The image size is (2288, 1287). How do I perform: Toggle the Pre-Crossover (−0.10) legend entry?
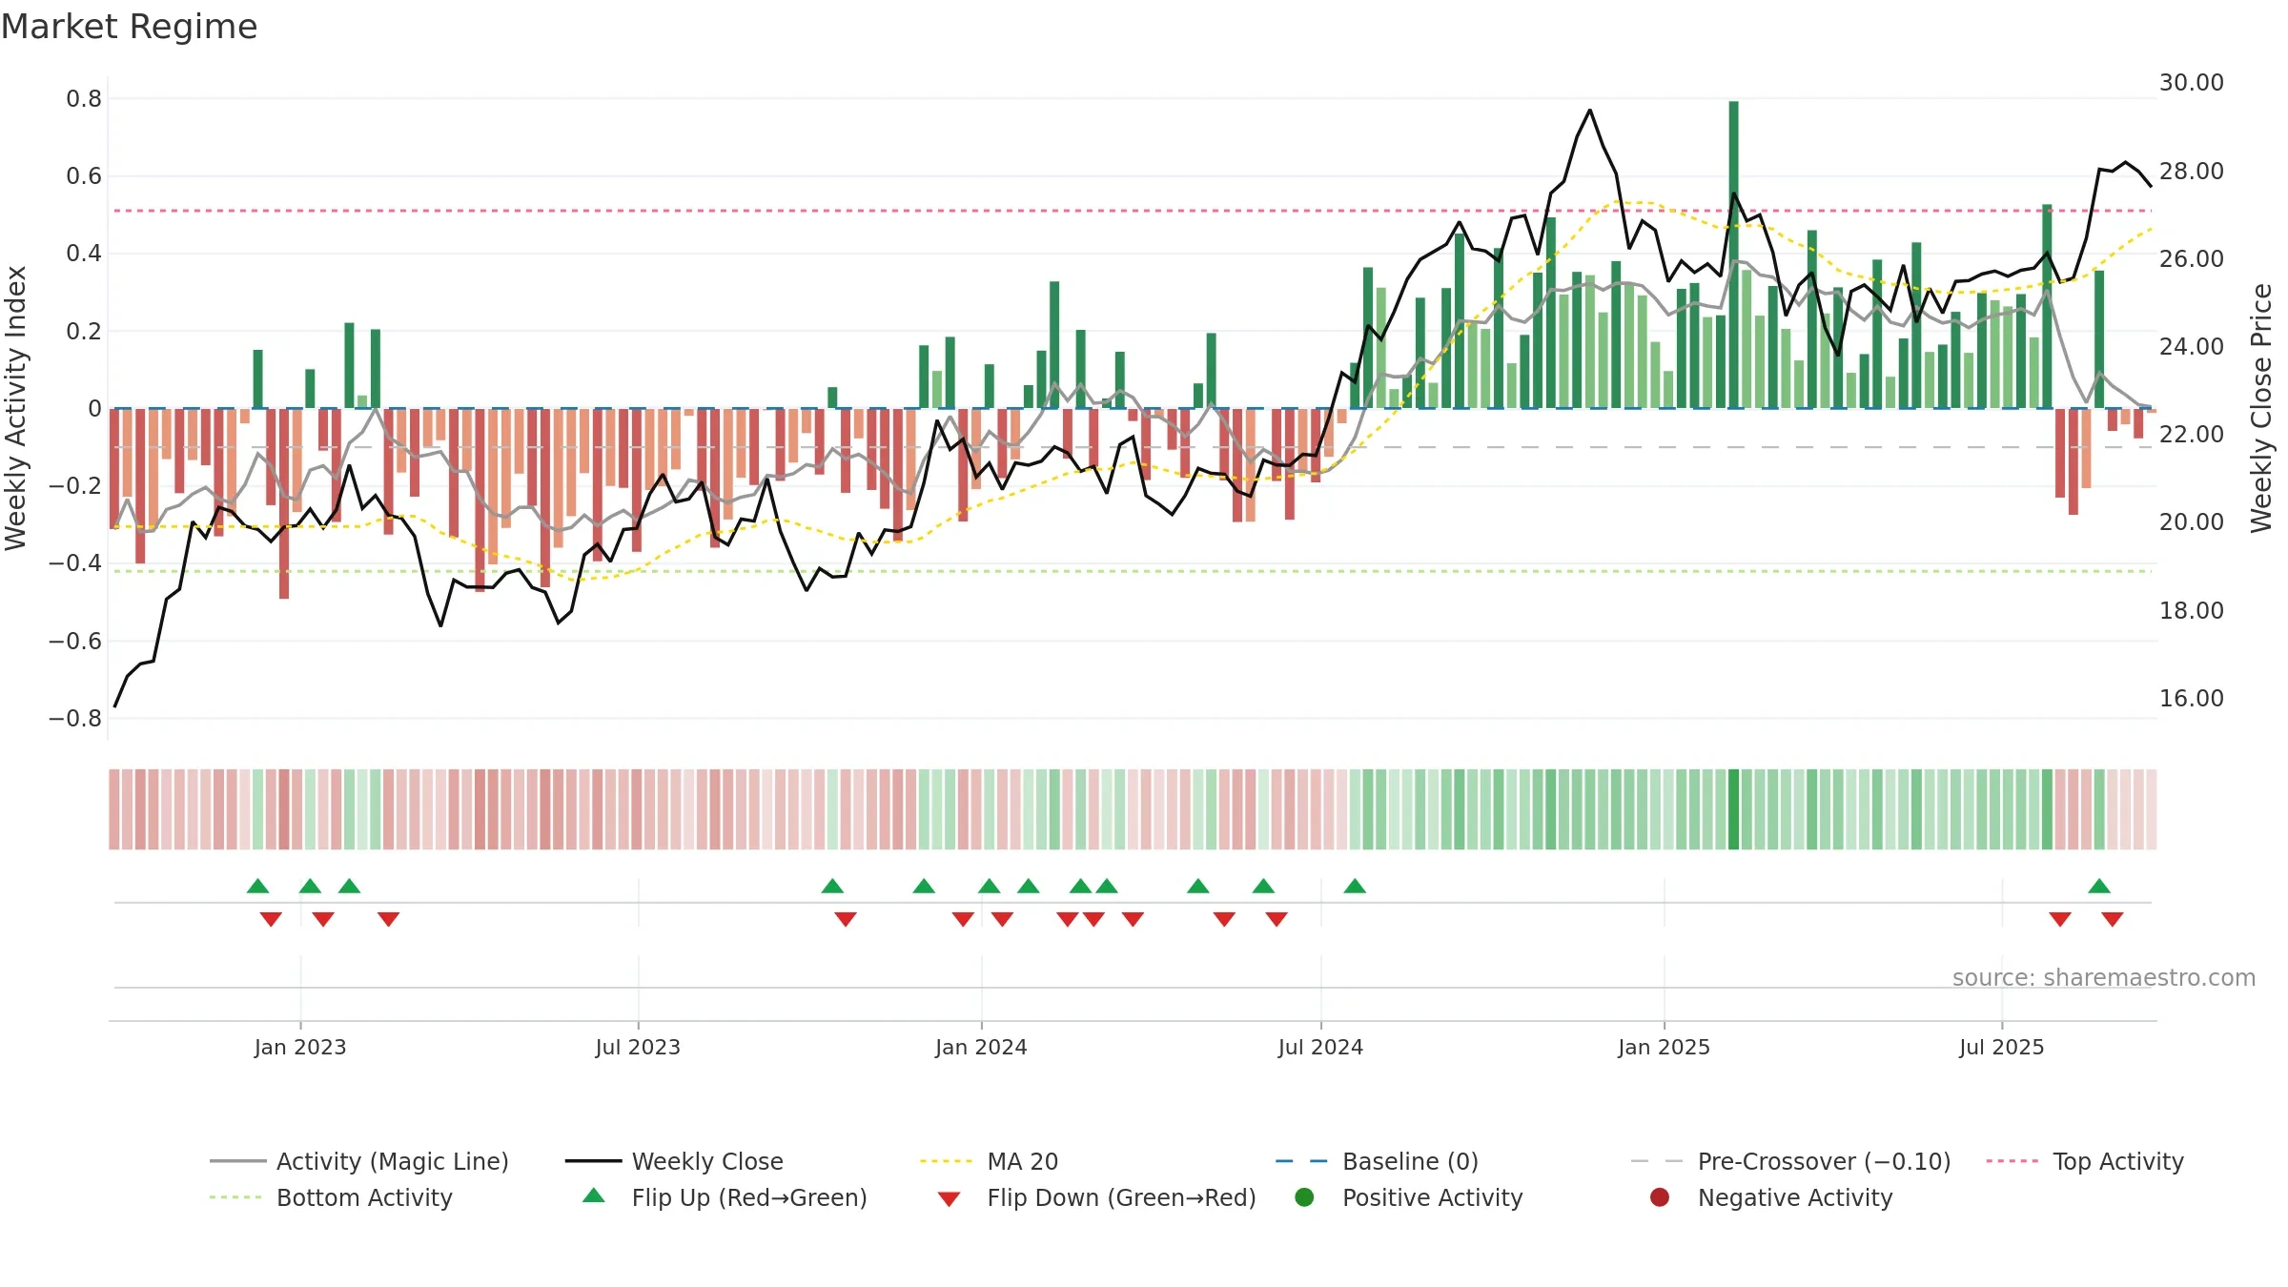tap(1791, 1161)
